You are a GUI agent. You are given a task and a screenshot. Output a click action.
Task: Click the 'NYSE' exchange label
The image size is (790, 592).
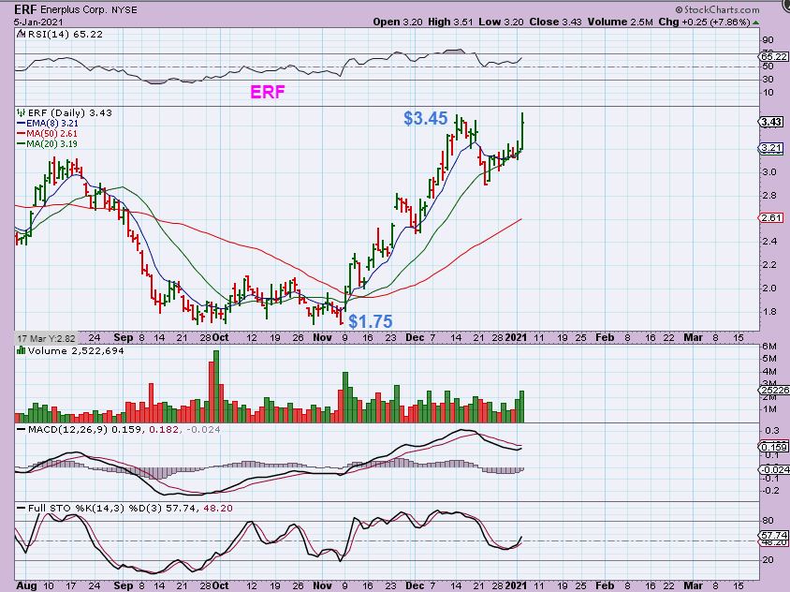point(124,9)
